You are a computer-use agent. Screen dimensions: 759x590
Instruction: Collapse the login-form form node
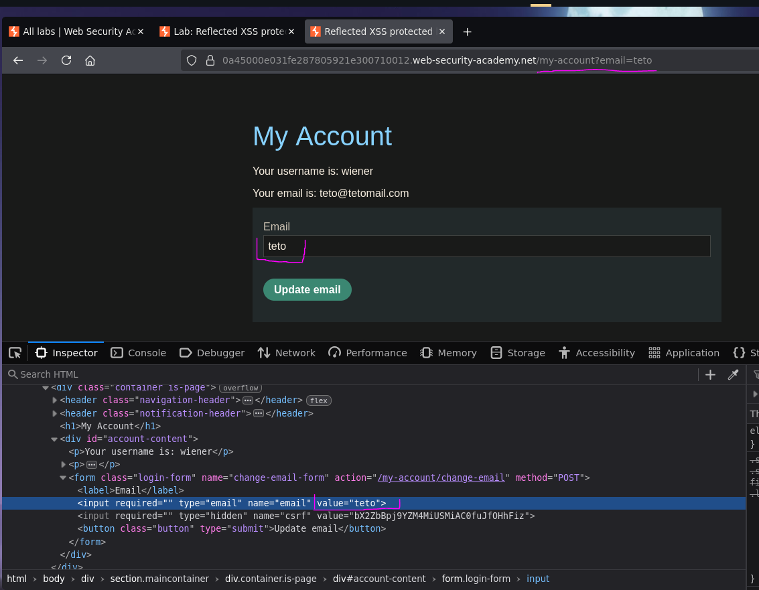[63, 477]
